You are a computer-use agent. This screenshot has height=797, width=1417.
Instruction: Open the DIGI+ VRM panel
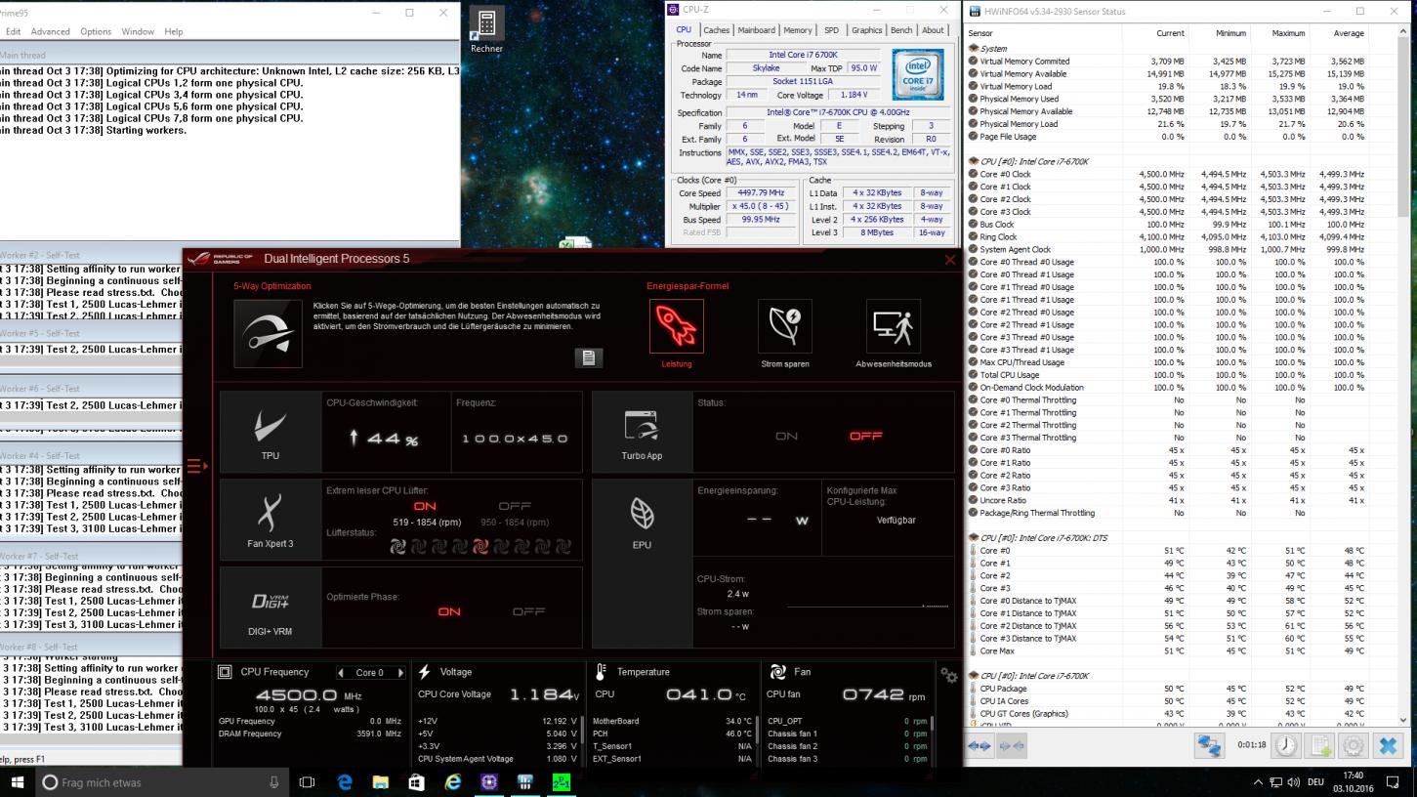tap(271, 607)
